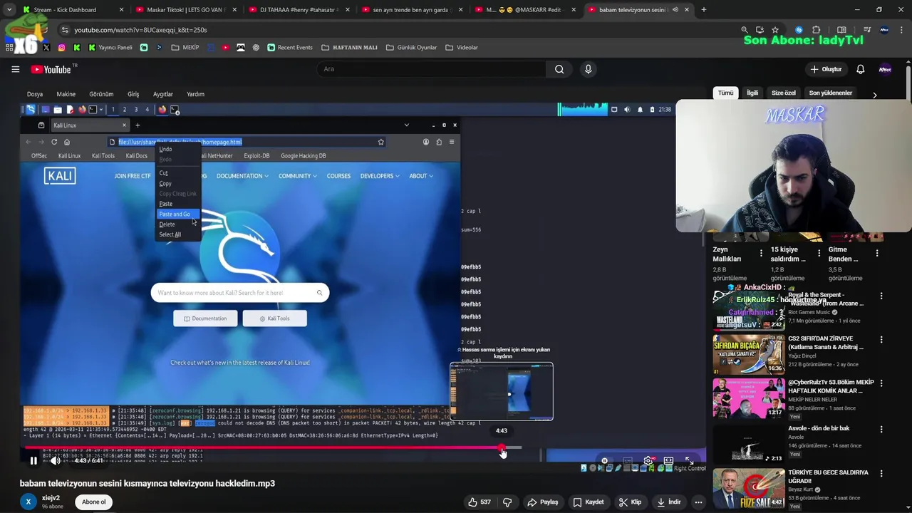The height and width of the screenshot is (513, 912).
Task: Reload the Kali Linux page in Firefox
Action: pyautogui.click(x=54, y=142)
